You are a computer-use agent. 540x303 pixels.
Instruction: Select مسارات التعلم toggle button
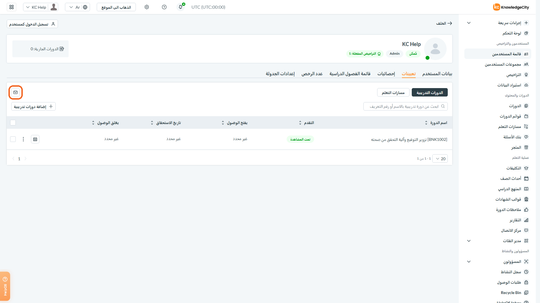click(393, 92)
